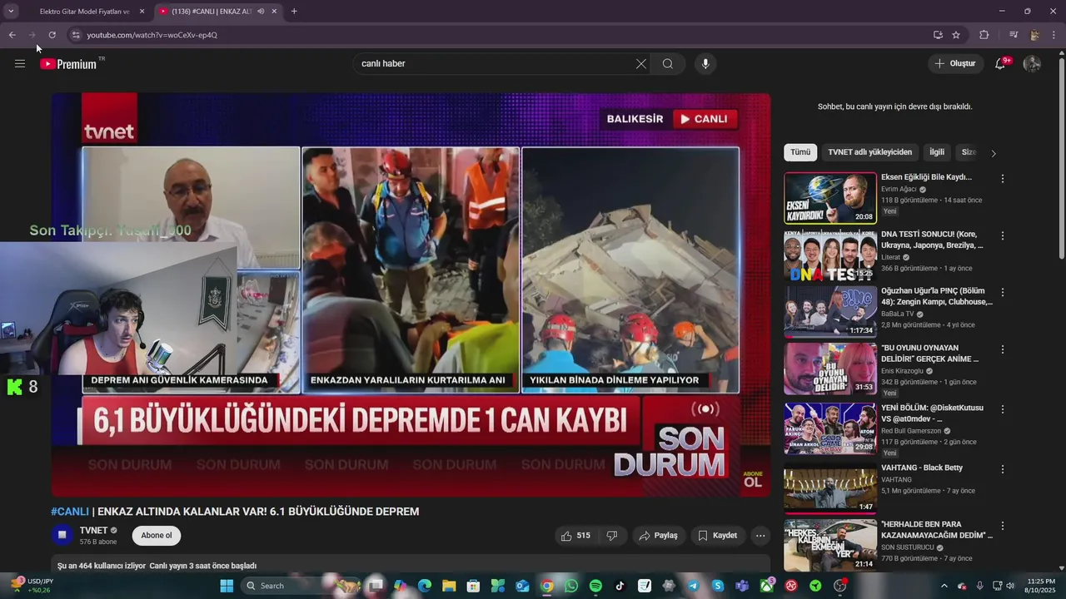1066x599 pixels.
Task: Open more actions ellipsis under video
Action: 760,536
